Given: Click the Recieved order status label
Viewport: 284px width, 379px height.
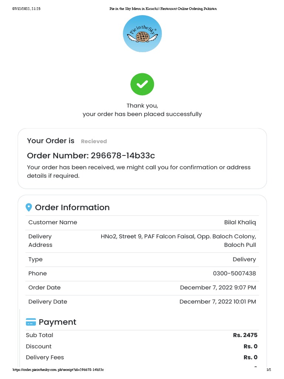Looking at the screenshot, I should (94, 141).
